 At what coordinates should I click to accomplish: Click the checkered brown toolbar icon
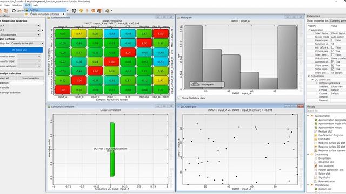tap(99, 11)
